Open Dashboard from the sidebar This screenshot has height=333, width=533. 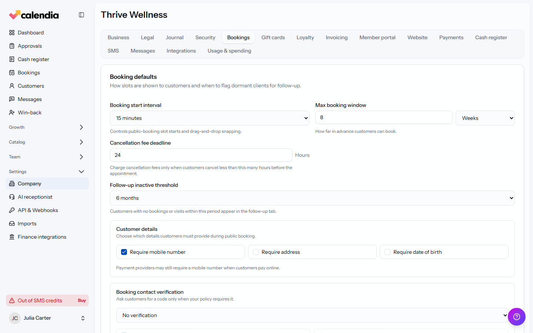(47, 33)
